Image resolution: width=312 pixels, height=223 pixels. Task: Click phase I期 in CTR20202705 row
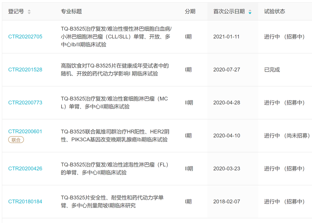(x=188, y=37)
